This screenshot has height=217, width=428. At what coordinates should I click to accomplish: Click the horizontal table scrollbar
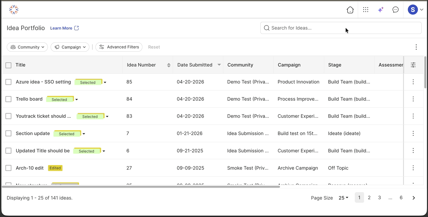141,186
